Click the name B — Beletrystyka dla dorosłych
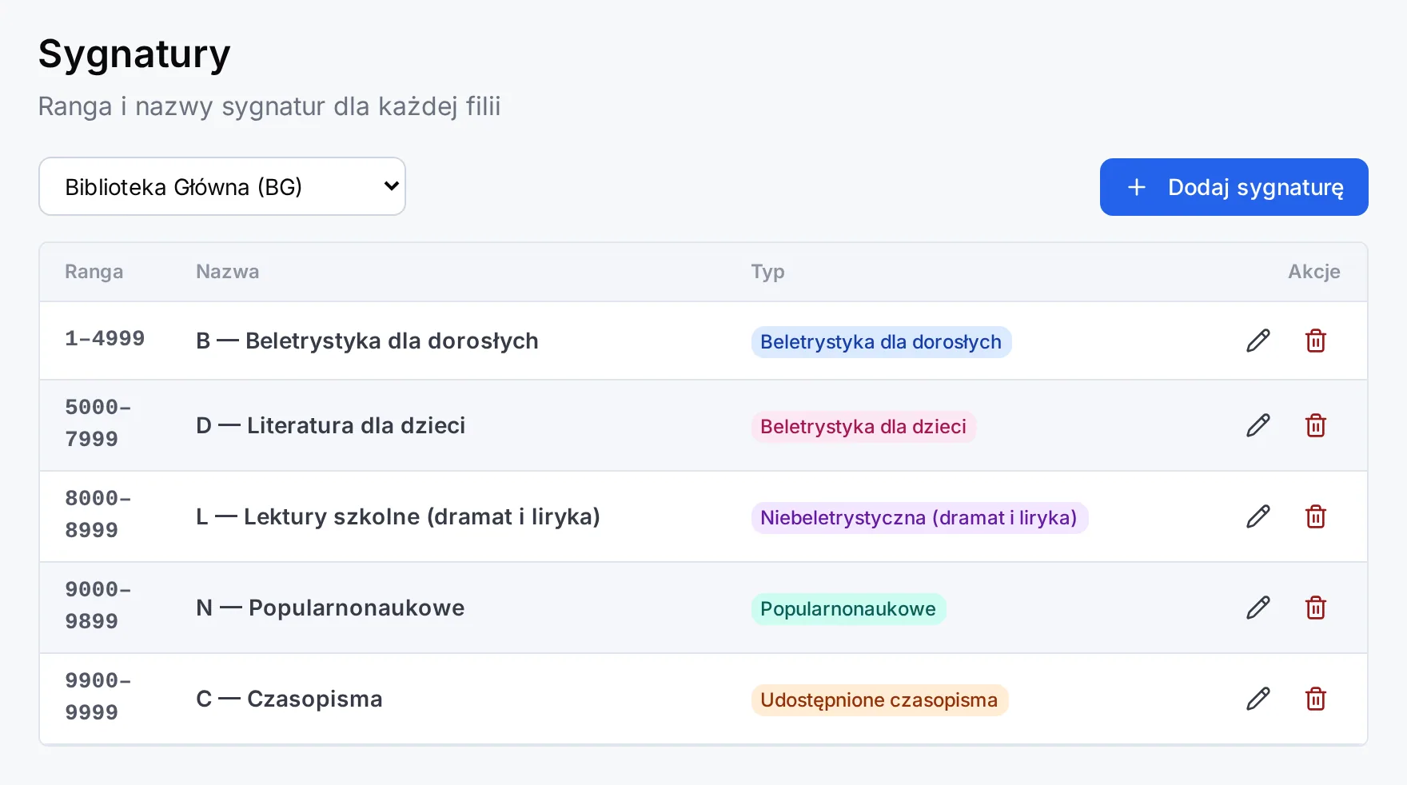 (367, 341)
